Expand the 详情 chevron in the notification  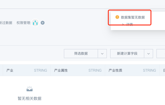pyautogui.click(x=123, y=24)
